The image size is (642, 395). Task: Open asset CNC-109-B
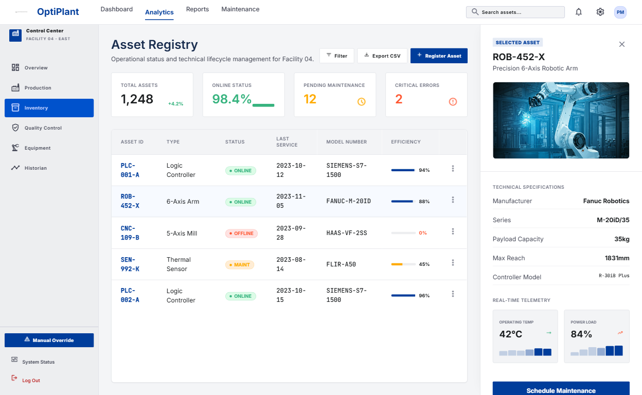pyautogui.click(x=130, y=233)
